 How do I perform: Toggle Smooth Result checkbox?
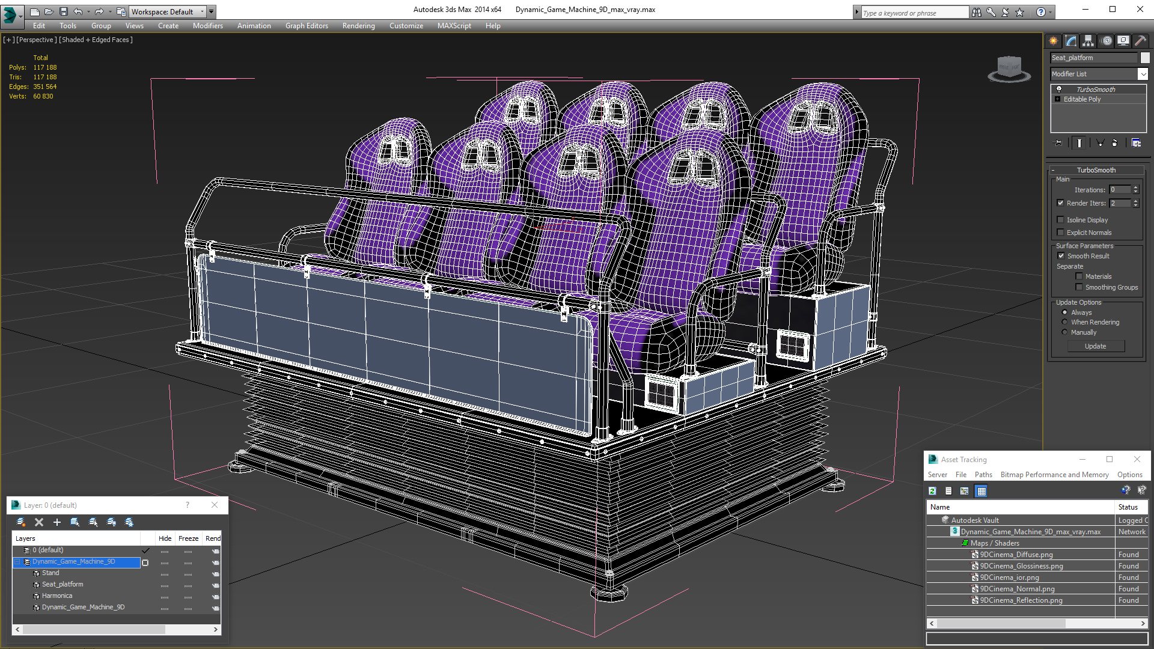point(1061,256)
